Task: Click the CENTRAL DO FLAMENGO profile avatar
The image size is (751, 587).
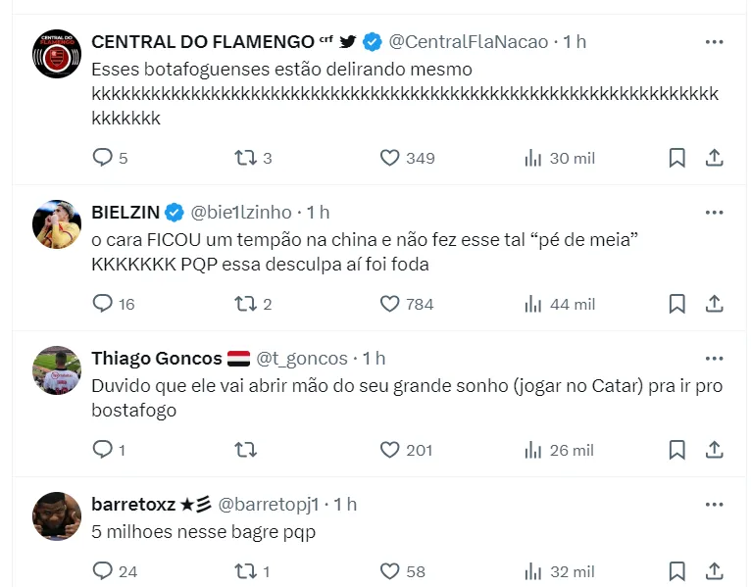Action: click(x=57, y=54)
